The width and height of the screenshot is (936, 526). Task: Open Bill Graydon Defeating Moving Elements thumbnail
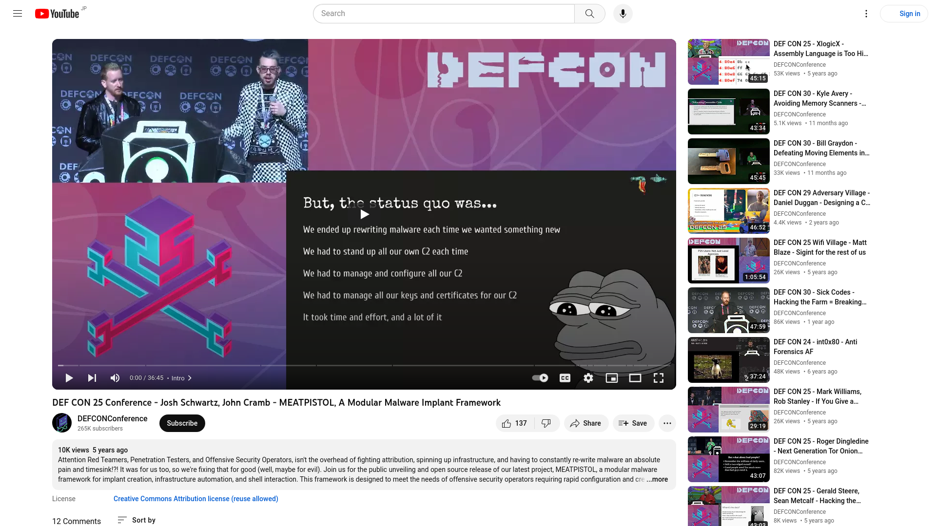point(729,161)
